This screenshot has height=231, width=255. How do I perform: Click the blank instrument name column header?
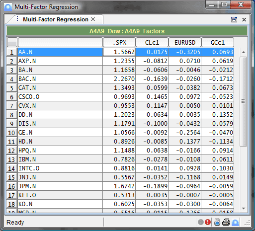click(60, 42)
